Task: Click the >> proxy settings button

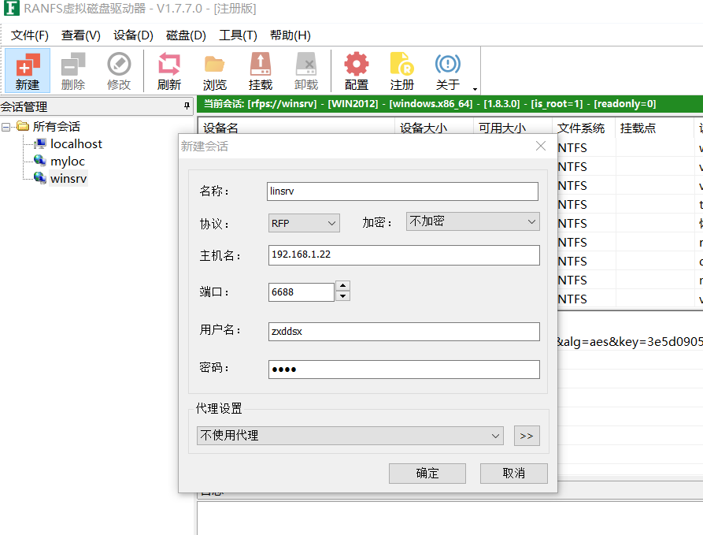Action: [526, 435]
